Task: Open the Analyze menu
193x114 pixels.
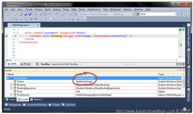Action: tap(127, 9)
